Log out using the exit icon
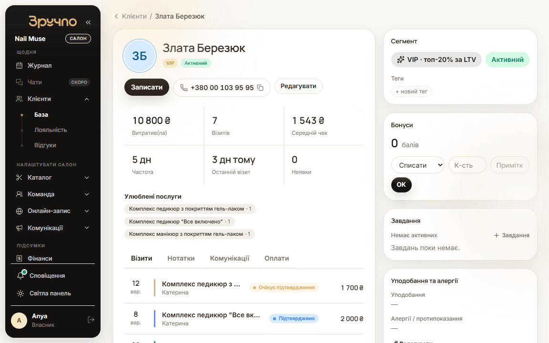The width and height of the screenshot is (549, 343). [x=91, y=320]
